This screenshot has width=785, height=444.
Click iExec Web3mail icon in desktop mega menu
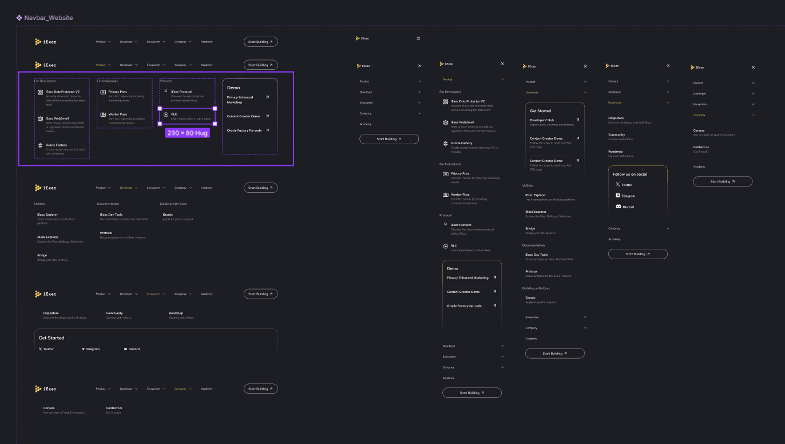coord(41,118)
